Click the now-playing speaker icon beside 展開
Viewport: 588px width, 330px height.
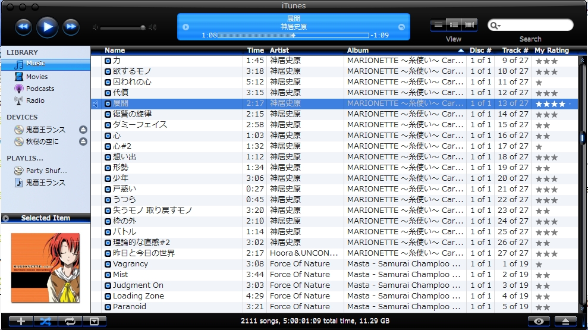[95, 104]
